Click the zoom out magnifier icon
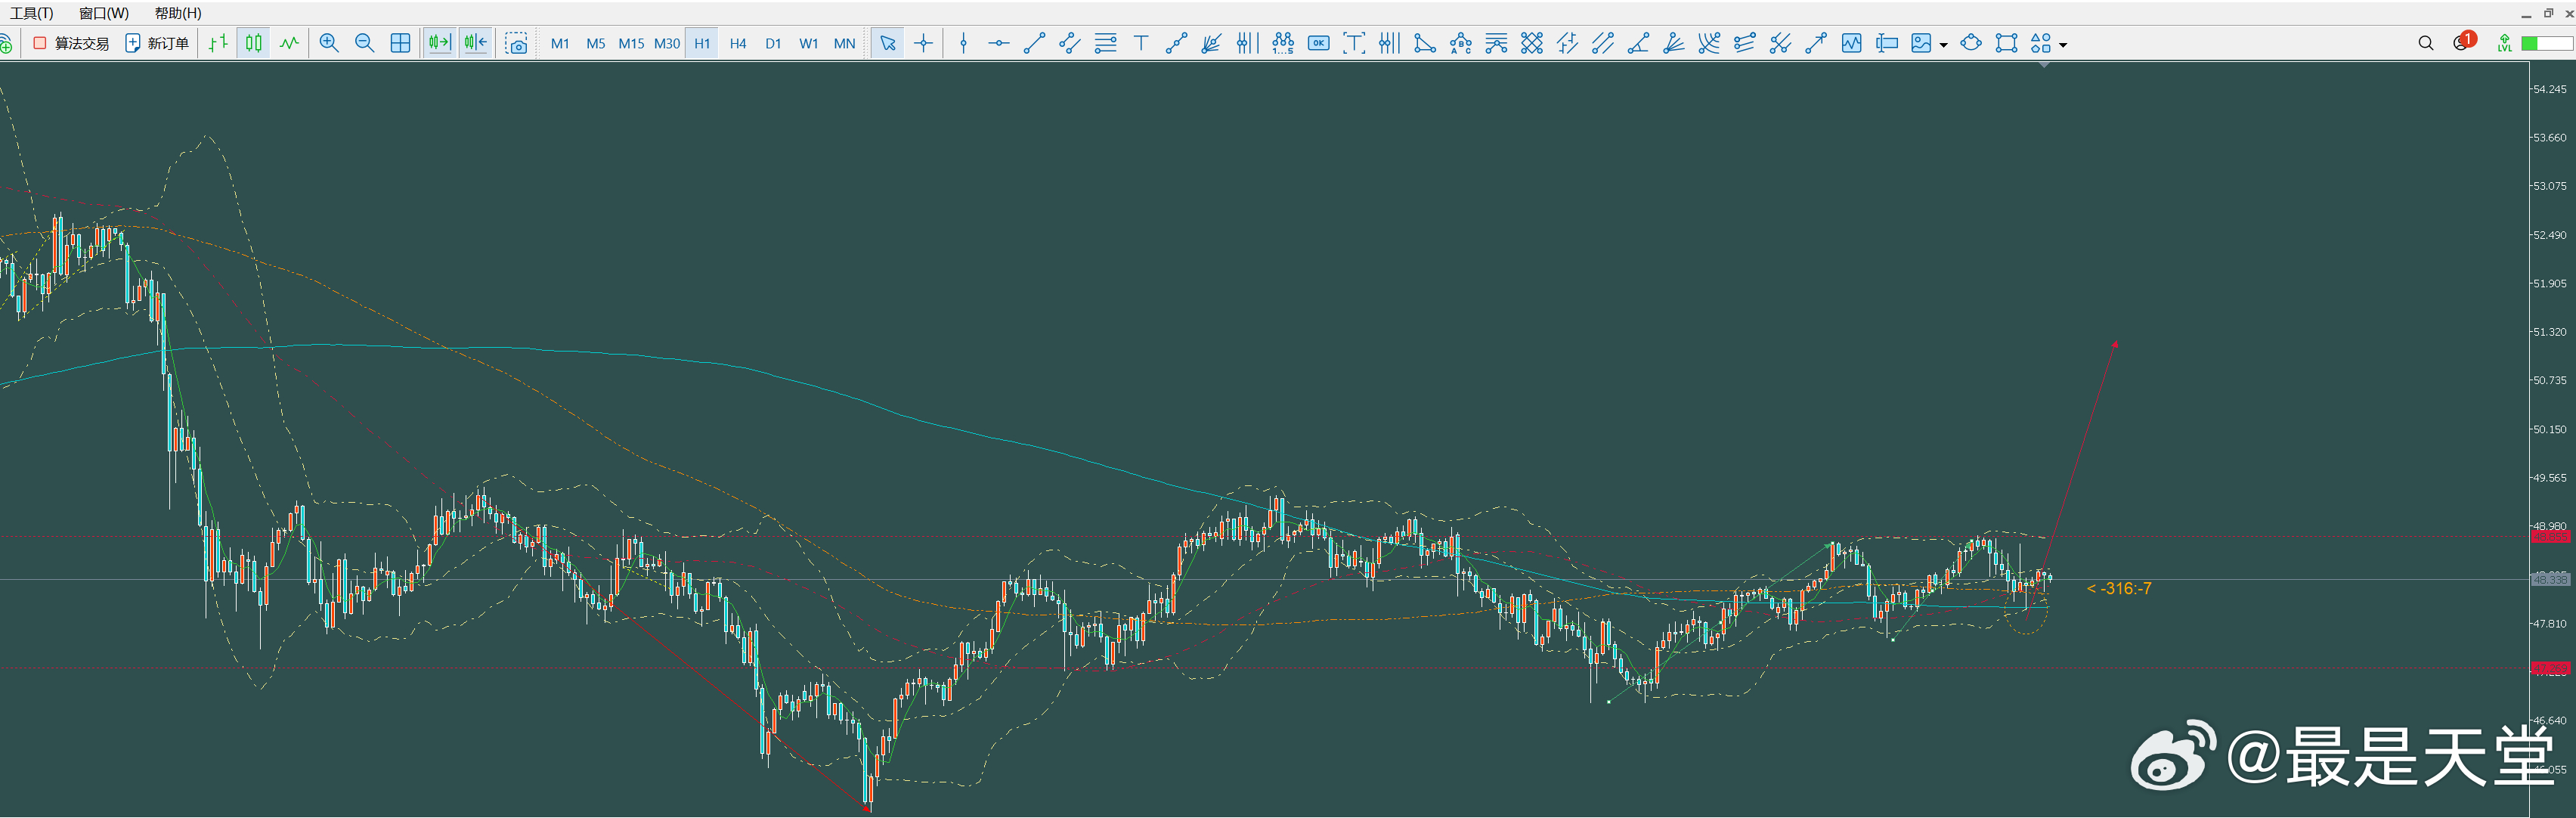 (x=364, y=43)
